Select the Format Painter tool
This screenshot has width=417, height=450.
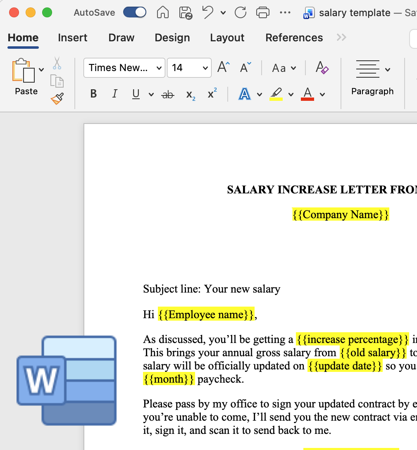click(57, 98)
